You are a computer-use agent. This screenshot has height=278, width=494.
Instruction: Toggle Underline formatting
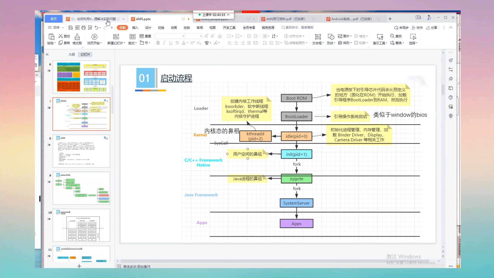171,43
